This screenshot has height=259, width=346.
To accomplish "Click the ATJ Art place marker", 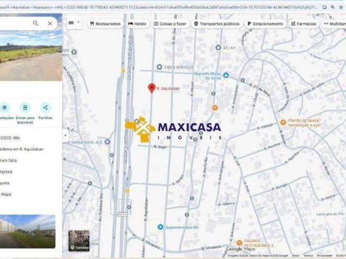I will (218, 47).
